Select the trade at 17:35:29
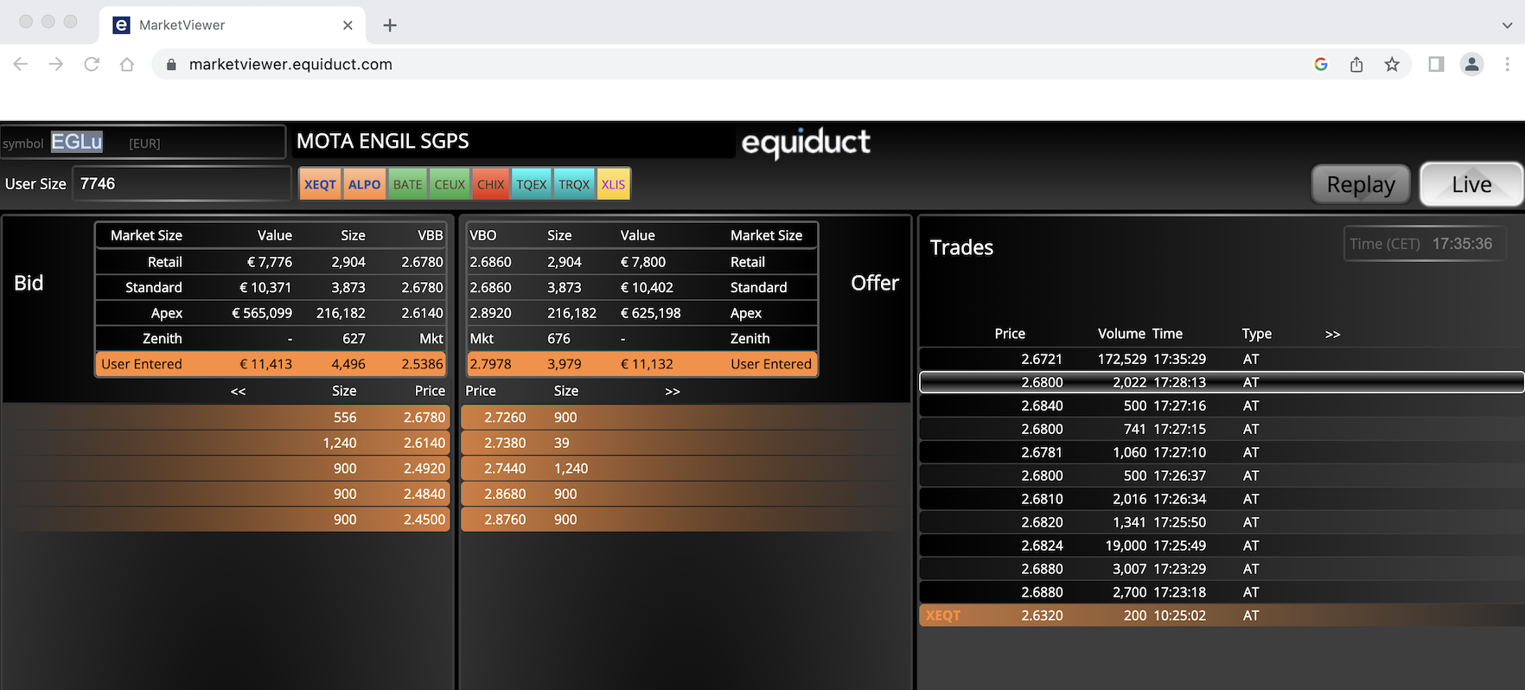This screenshot has height=690, width=1525. point(1222,359)
